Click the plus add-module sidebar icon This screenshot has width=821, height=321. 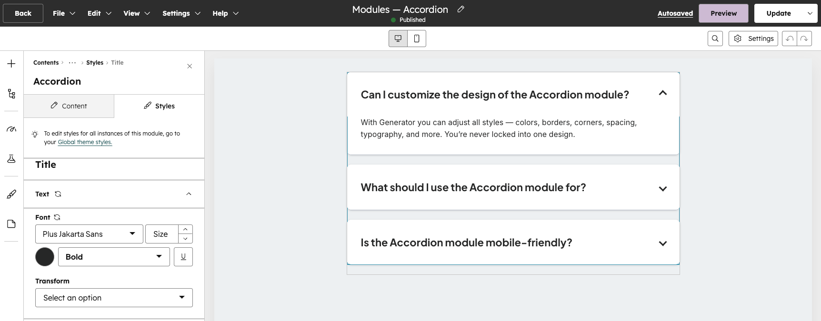coord(11,64)
